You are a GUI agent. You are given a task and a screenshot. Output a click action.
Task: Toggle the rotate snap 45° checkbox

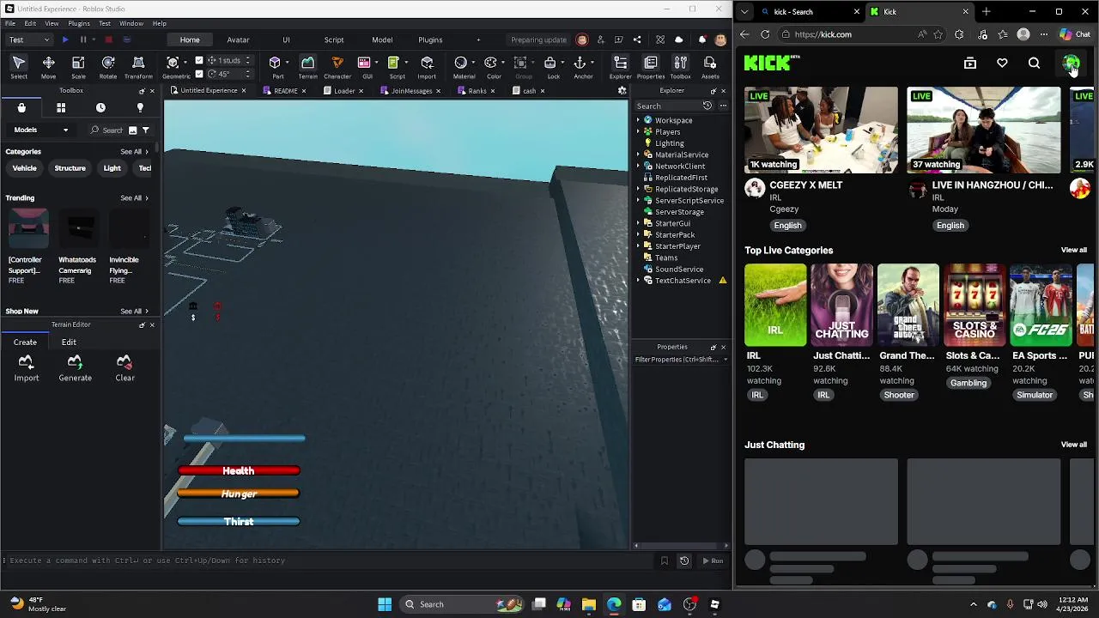pos(199,74)
